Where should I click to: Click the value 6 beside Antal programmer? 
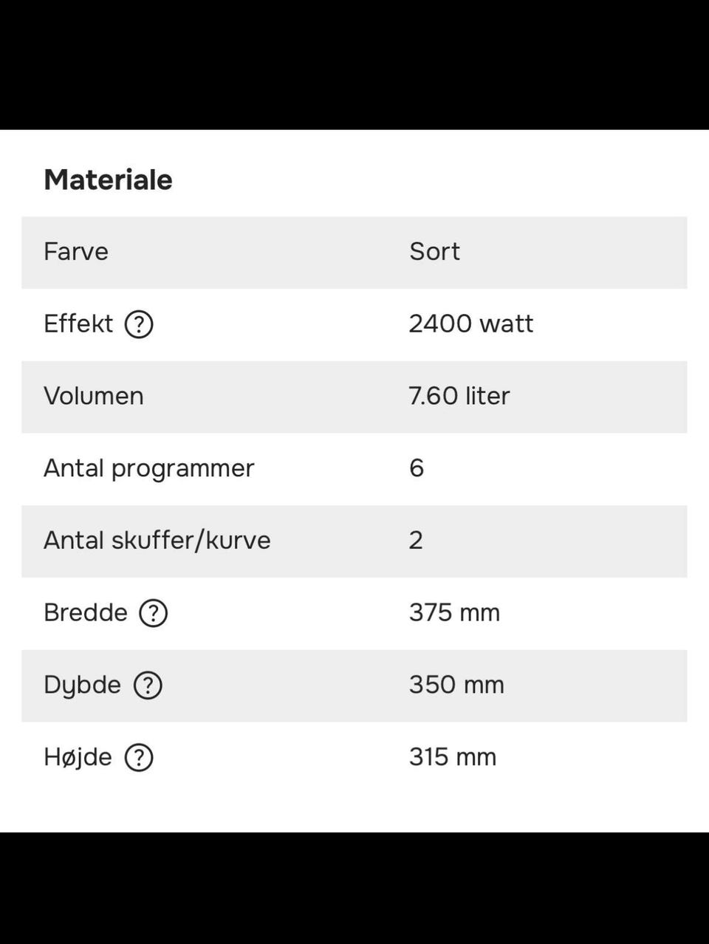pos(417,468)
